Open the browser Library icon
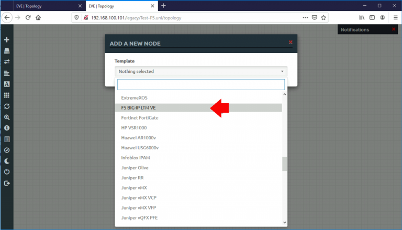This screenshot has width=402, height=230. point(362,17)
